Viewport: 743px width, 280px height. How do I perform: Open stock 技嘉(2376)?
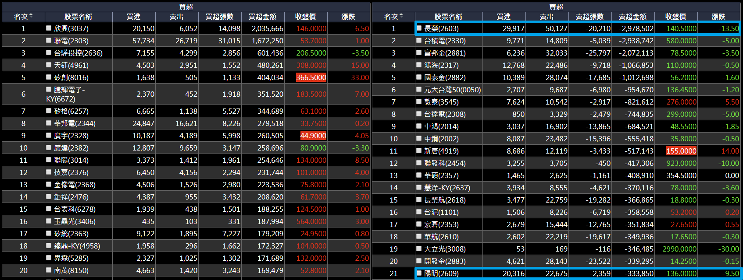pos(71,172)
